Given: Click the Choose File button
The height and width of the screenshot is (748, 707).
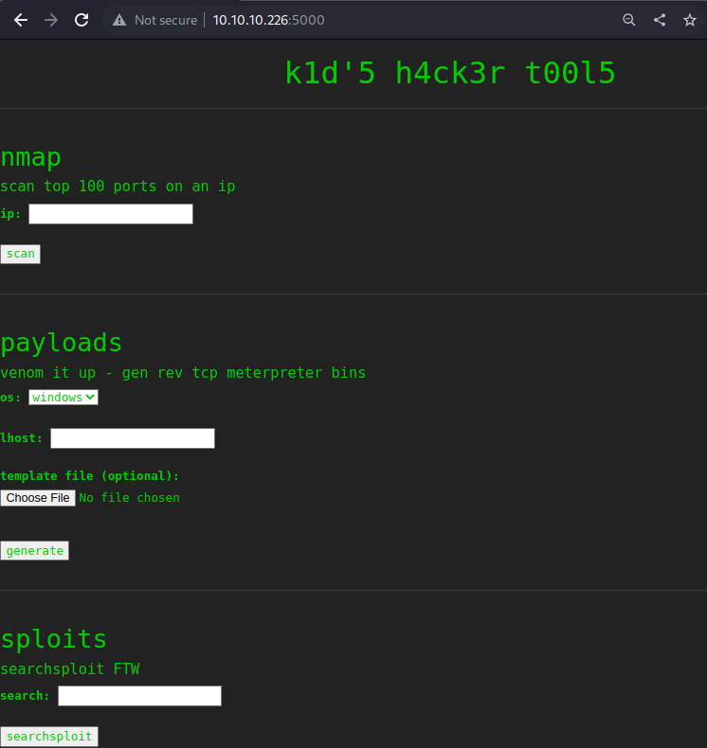Looking at the screenshot, I should click(x=38, y=498).
